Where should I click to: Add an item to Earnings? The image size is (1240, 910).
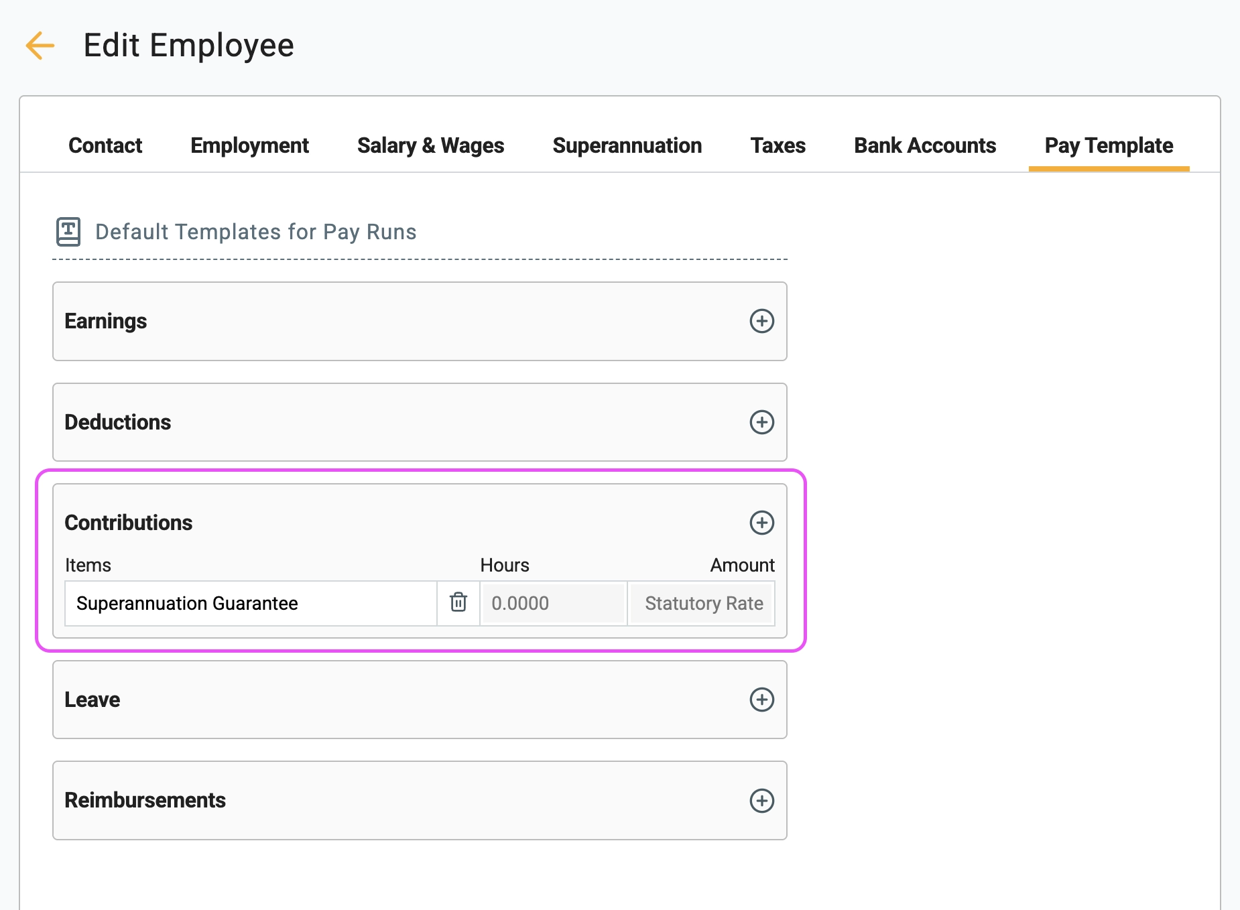pyautogui.click(x=761, y=321)
